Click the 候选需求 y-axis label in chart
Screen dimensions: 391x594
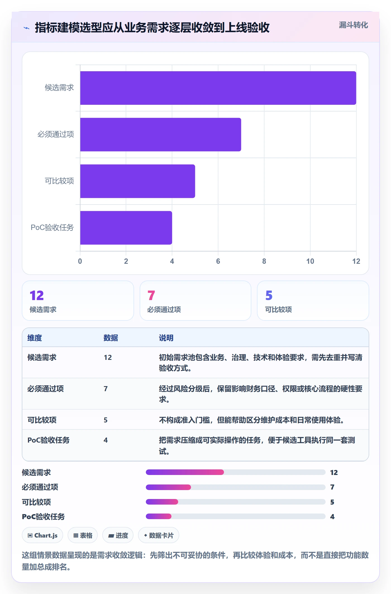59,88
